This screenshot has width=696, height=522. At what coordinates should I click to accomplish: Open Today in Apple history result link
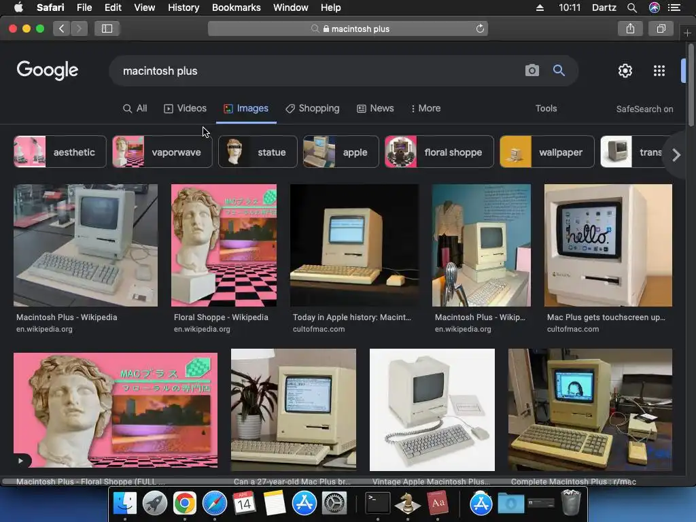pos(352,317)
